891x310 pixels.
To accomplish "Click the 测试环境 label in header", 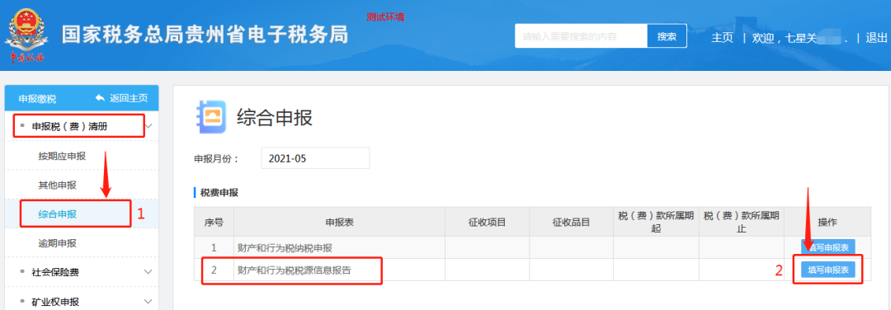I will (385, 17).
